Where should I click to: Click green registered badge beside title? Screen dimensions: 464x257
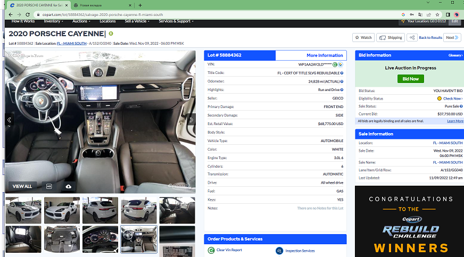tap(111, 34)
